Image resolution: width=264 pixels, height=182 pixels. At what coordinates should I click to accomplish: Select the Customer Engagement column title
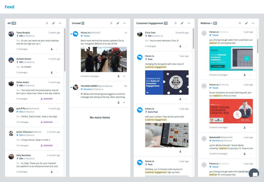150,23
